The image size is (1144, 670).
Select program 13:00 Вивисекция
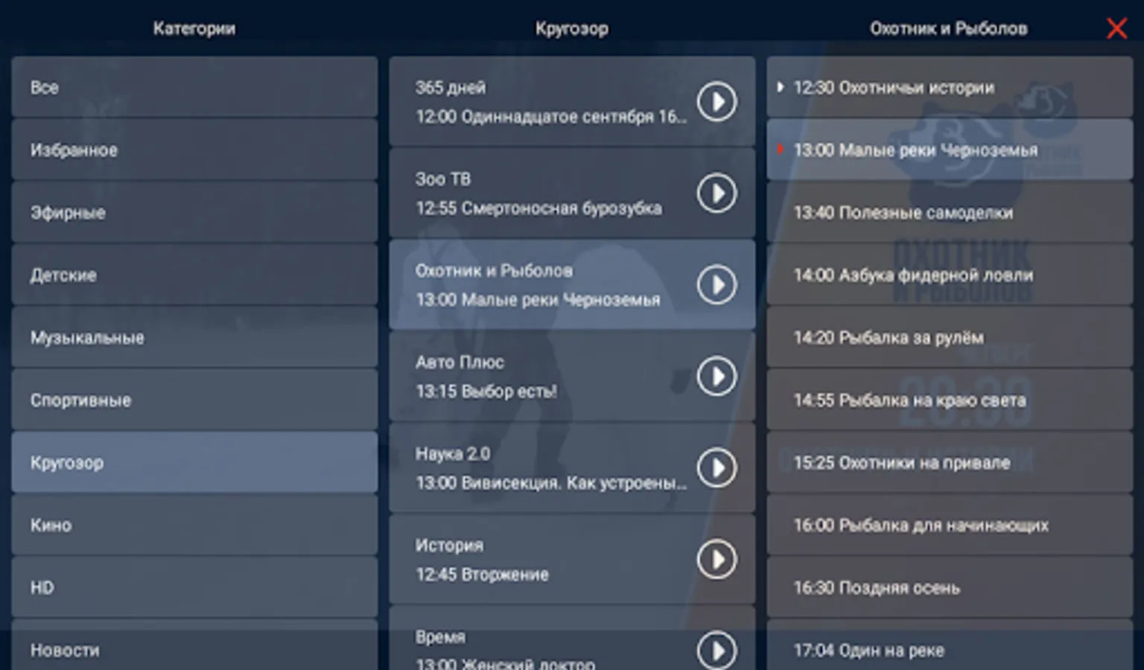point(551,483)
